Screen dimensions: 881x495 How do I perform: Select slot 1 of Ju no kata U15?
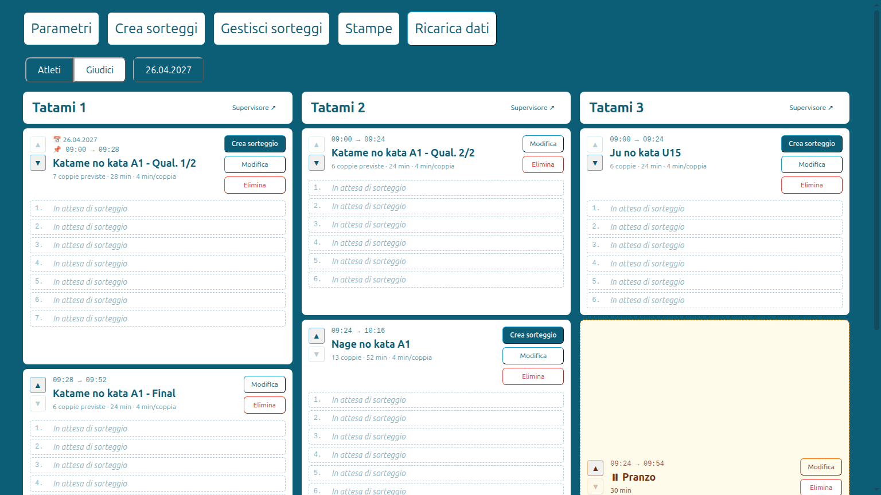(x=715, y=209)
